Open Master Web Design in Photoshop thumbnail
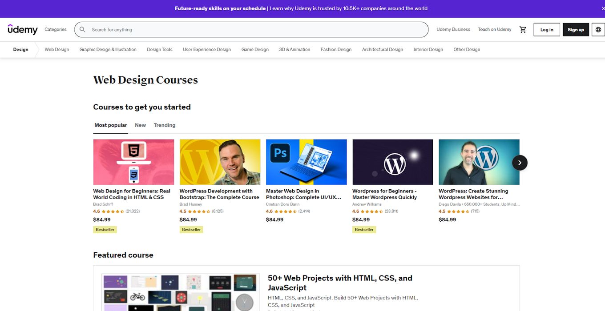The width and height of the screenshot is (605, 311). (307, 162)
